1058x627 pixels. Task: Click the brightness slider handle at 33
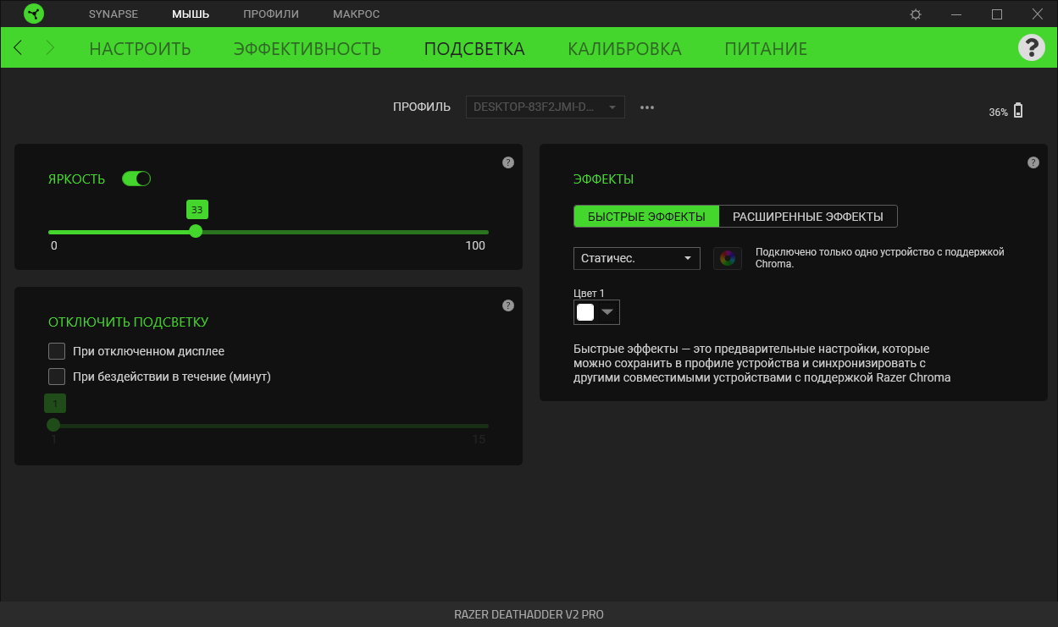(x=196, y=231)
